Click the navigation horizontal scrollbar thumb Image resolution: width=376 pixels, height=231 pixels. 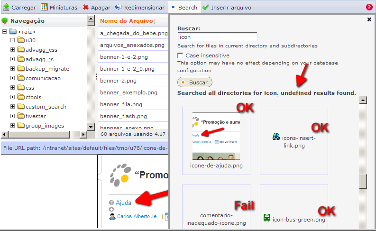[39, 135]
